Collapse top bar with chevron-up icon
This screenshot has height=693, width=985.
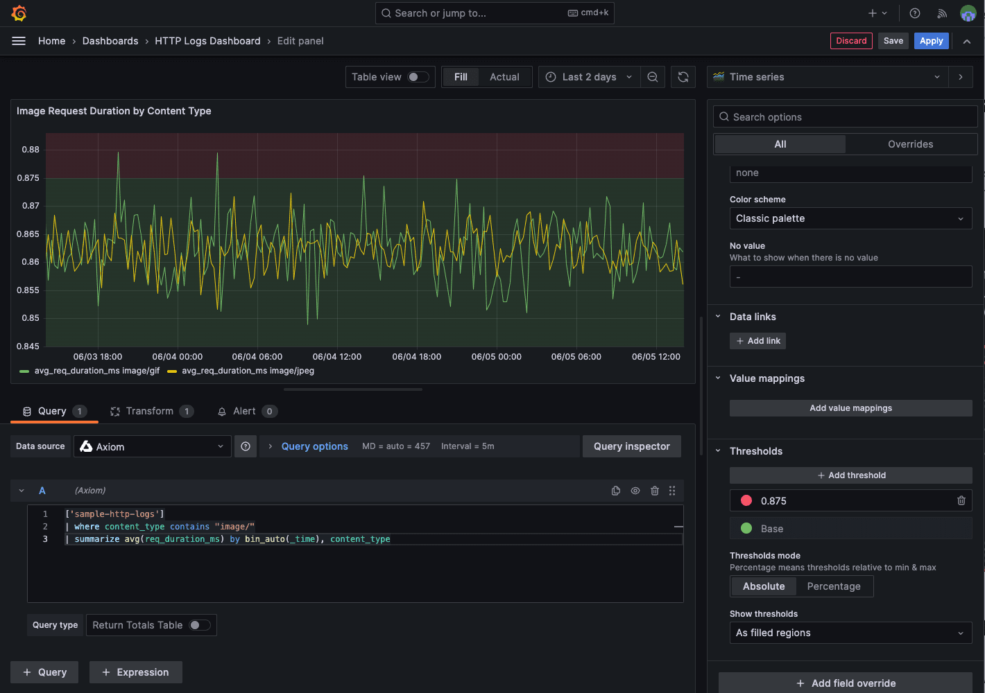(x=966, y=42)
